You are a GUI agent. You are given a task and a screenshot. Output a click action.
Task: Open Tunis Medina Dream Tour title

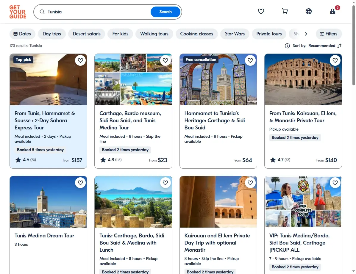tap(44, 236)
